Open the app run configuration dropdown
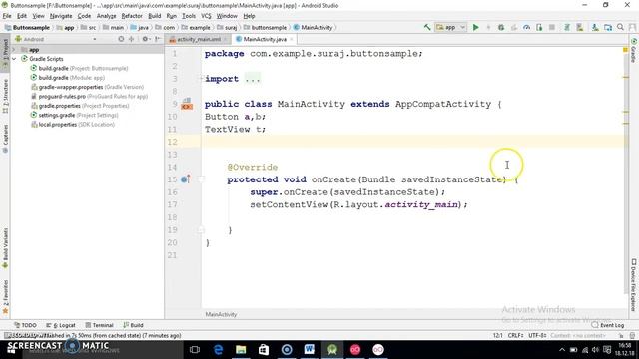The image size is (639, 359). (x=450, y=27)
